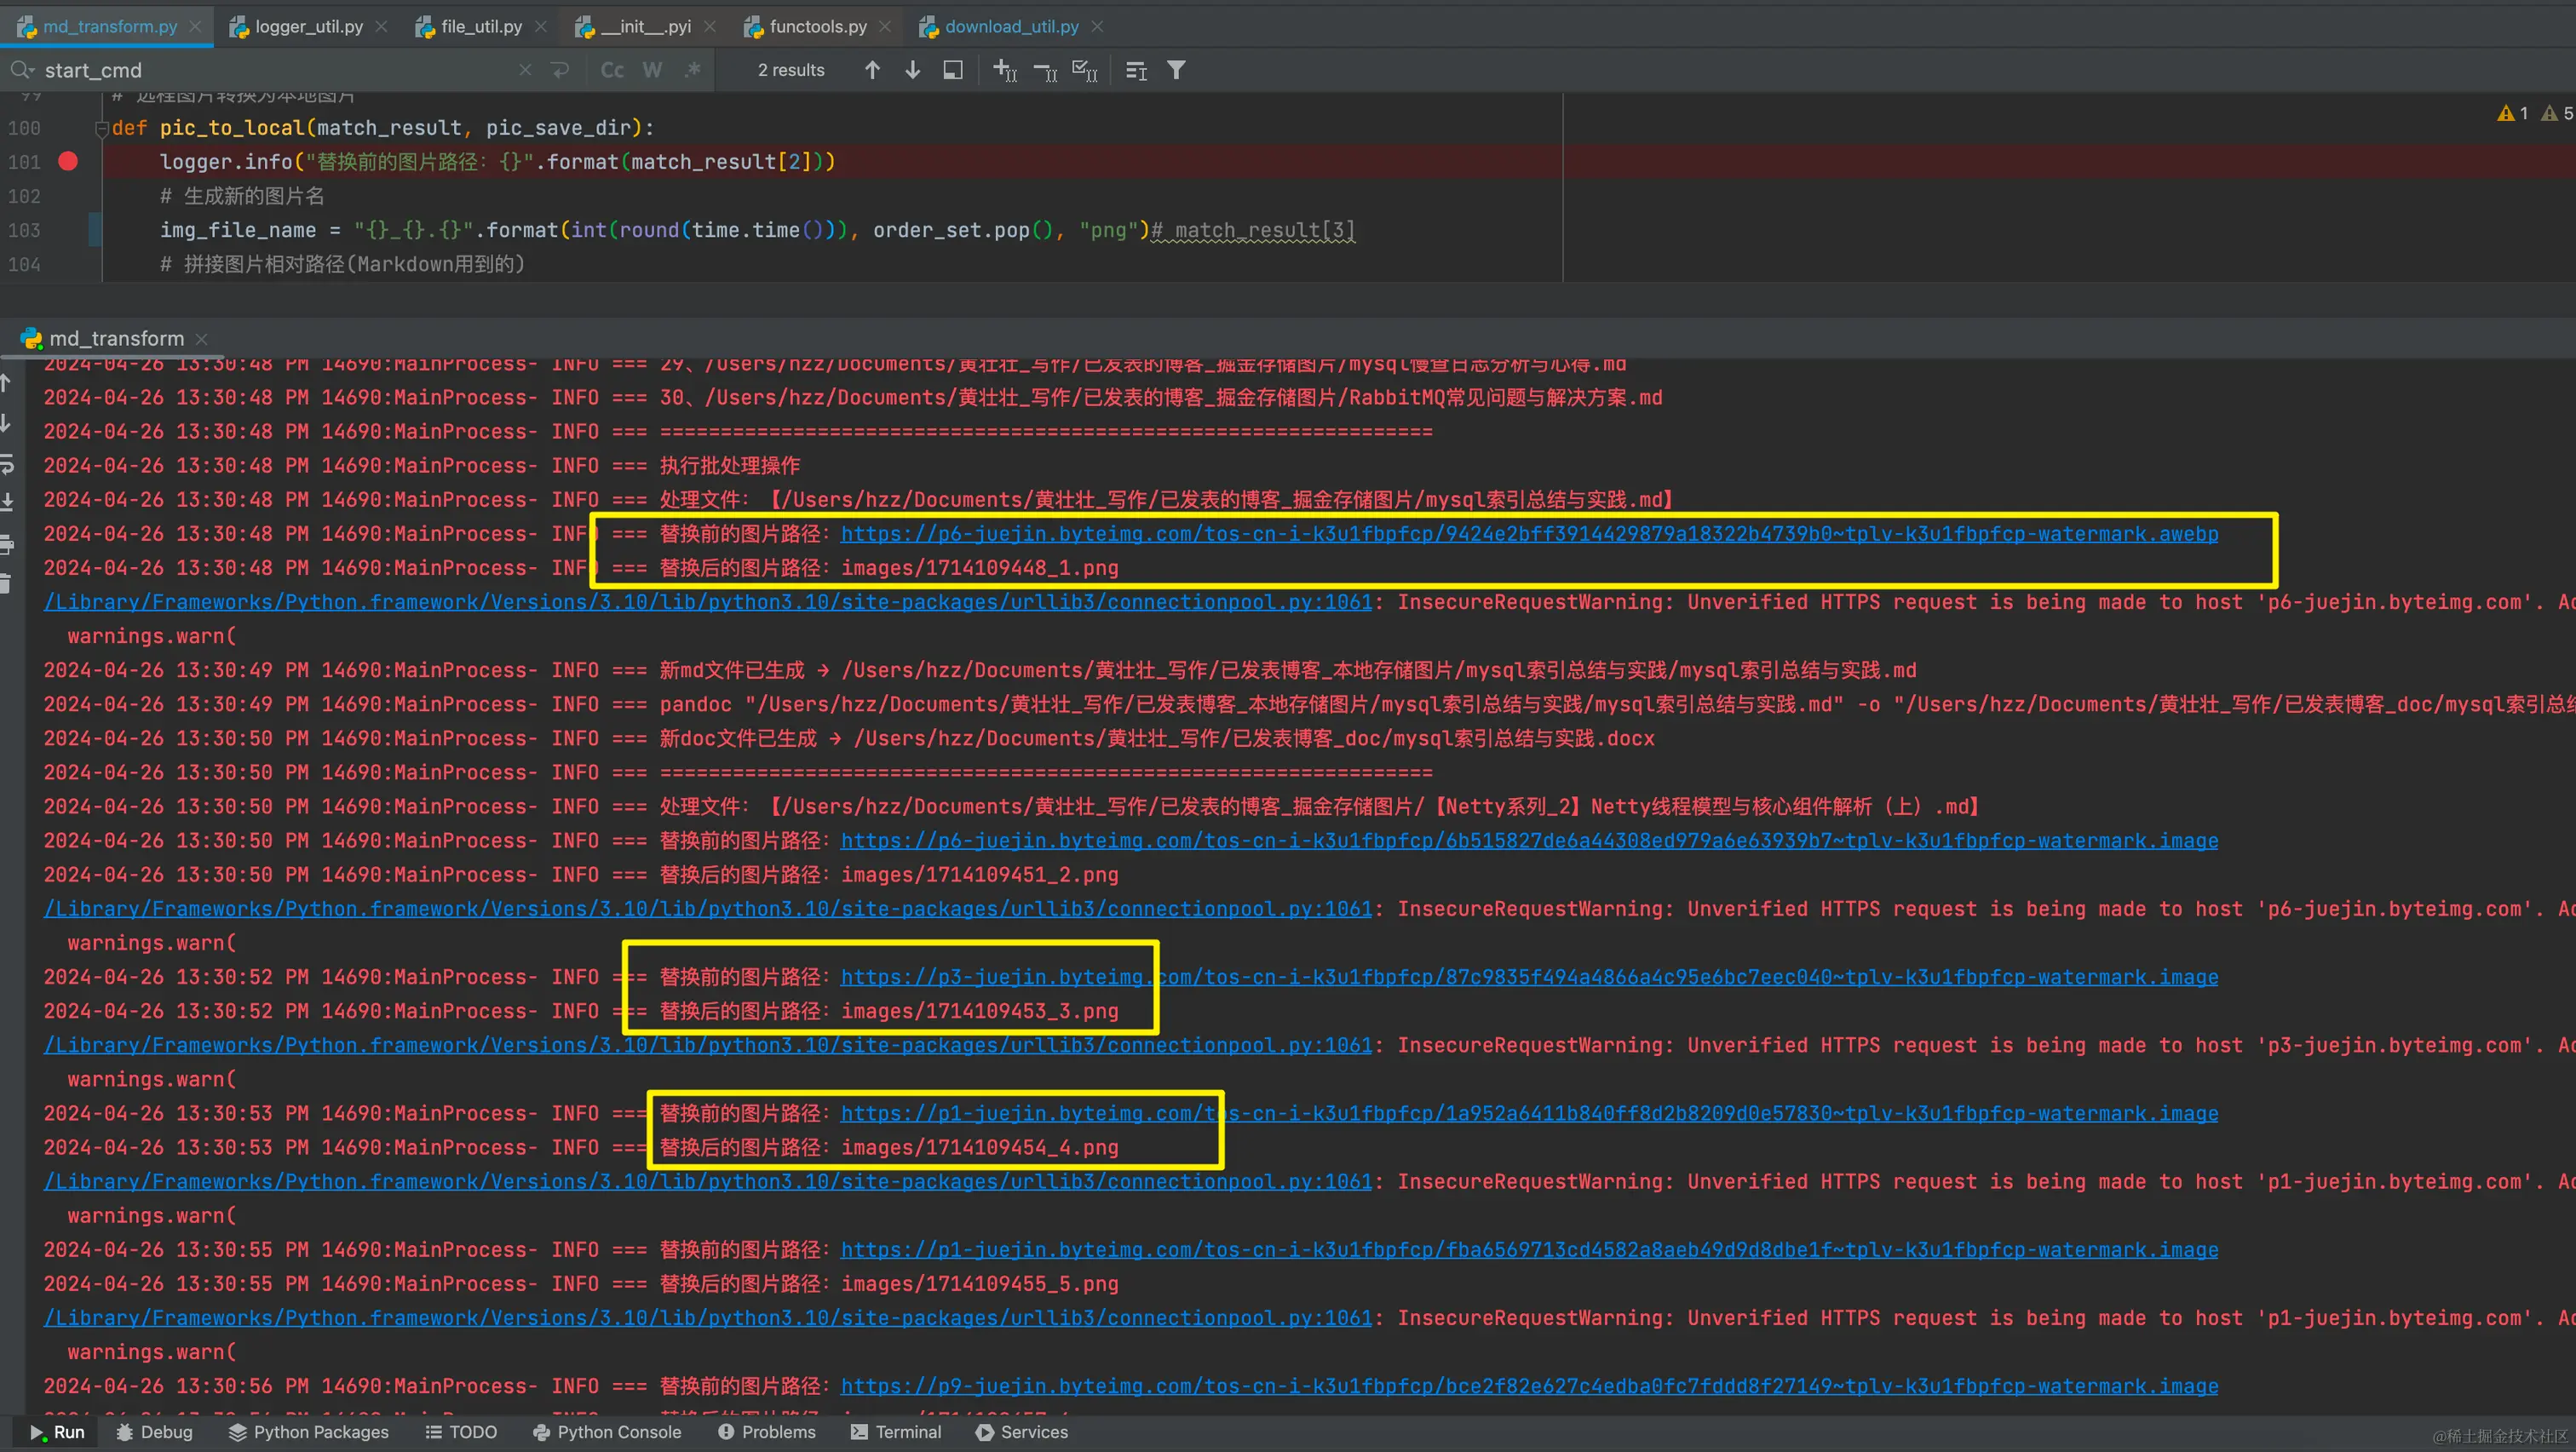Collapse pic_to_local function fold marker
The height and width of the screenshot is (1452, 2576).
(x=101, y=128)
